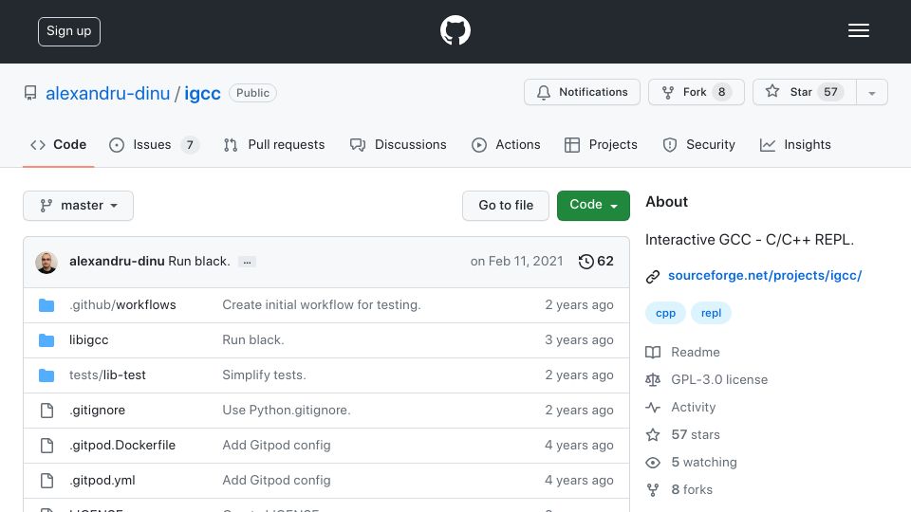Expand the star lists dropdown arrow

click(x=871, y=92)
